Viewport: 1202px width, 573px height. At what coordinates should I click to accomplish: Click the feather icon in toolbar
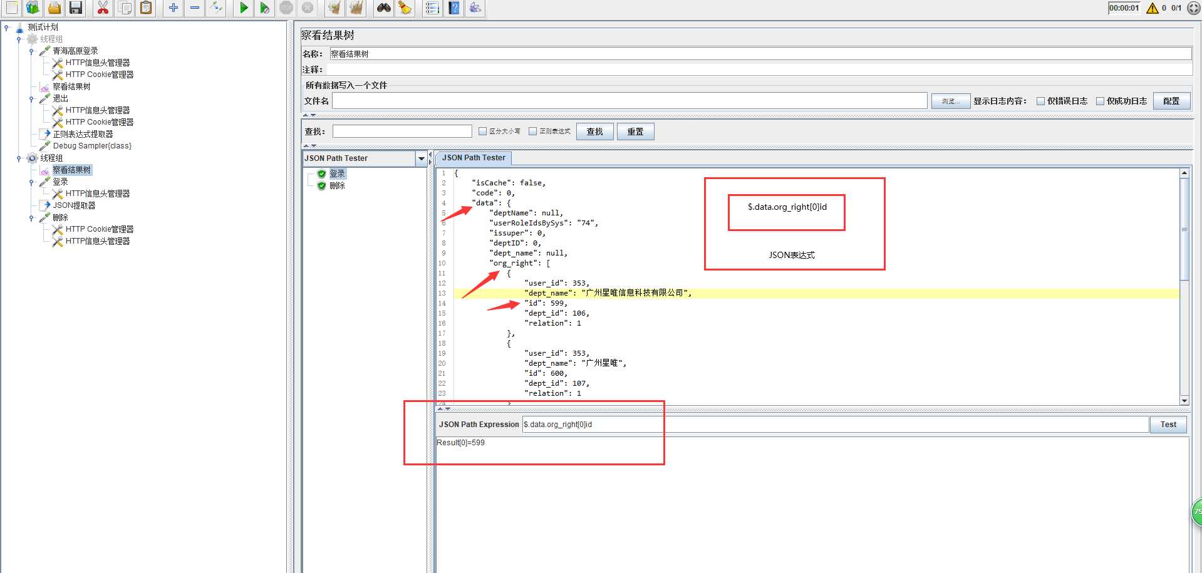[x=475, y=8]
